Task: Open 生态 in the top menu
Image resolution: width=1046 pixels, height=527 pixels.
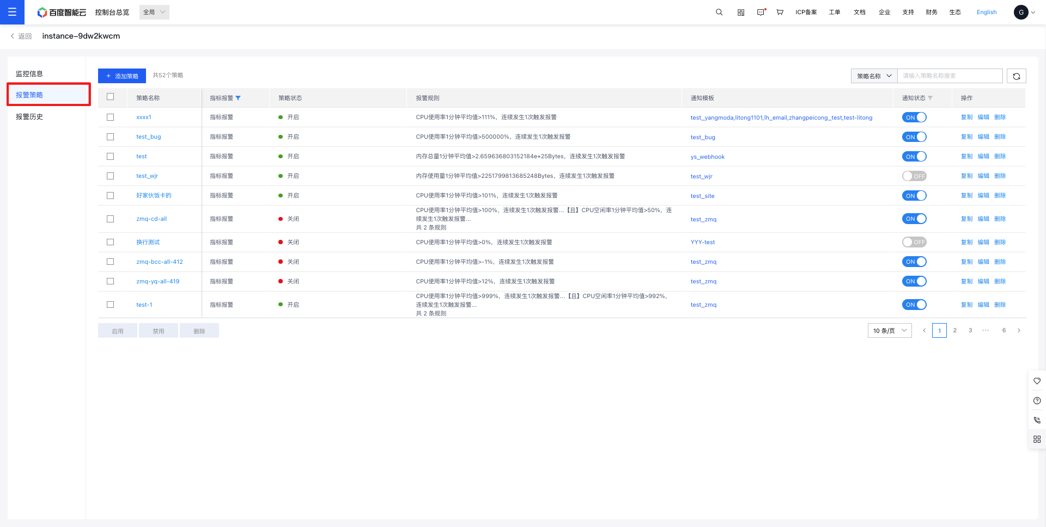Action: (x=955, y=13)
